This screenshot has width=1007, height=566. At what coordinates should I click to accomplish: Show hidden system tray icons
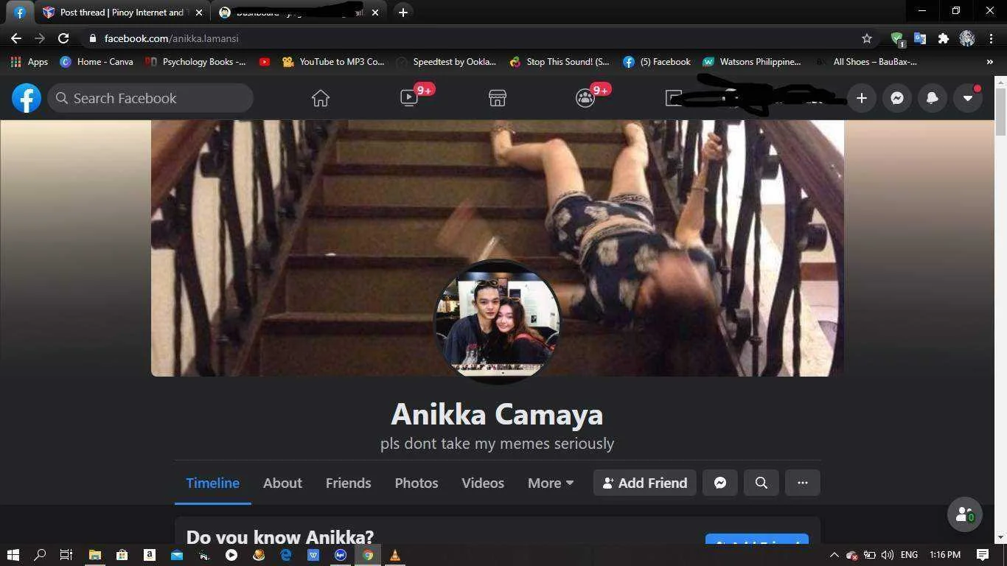pos(834,555)
